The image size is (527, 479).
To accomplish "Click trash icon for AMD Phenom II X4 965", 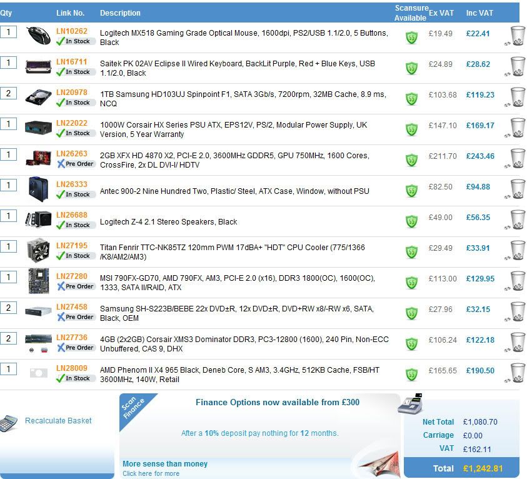I will coord(517,373).
